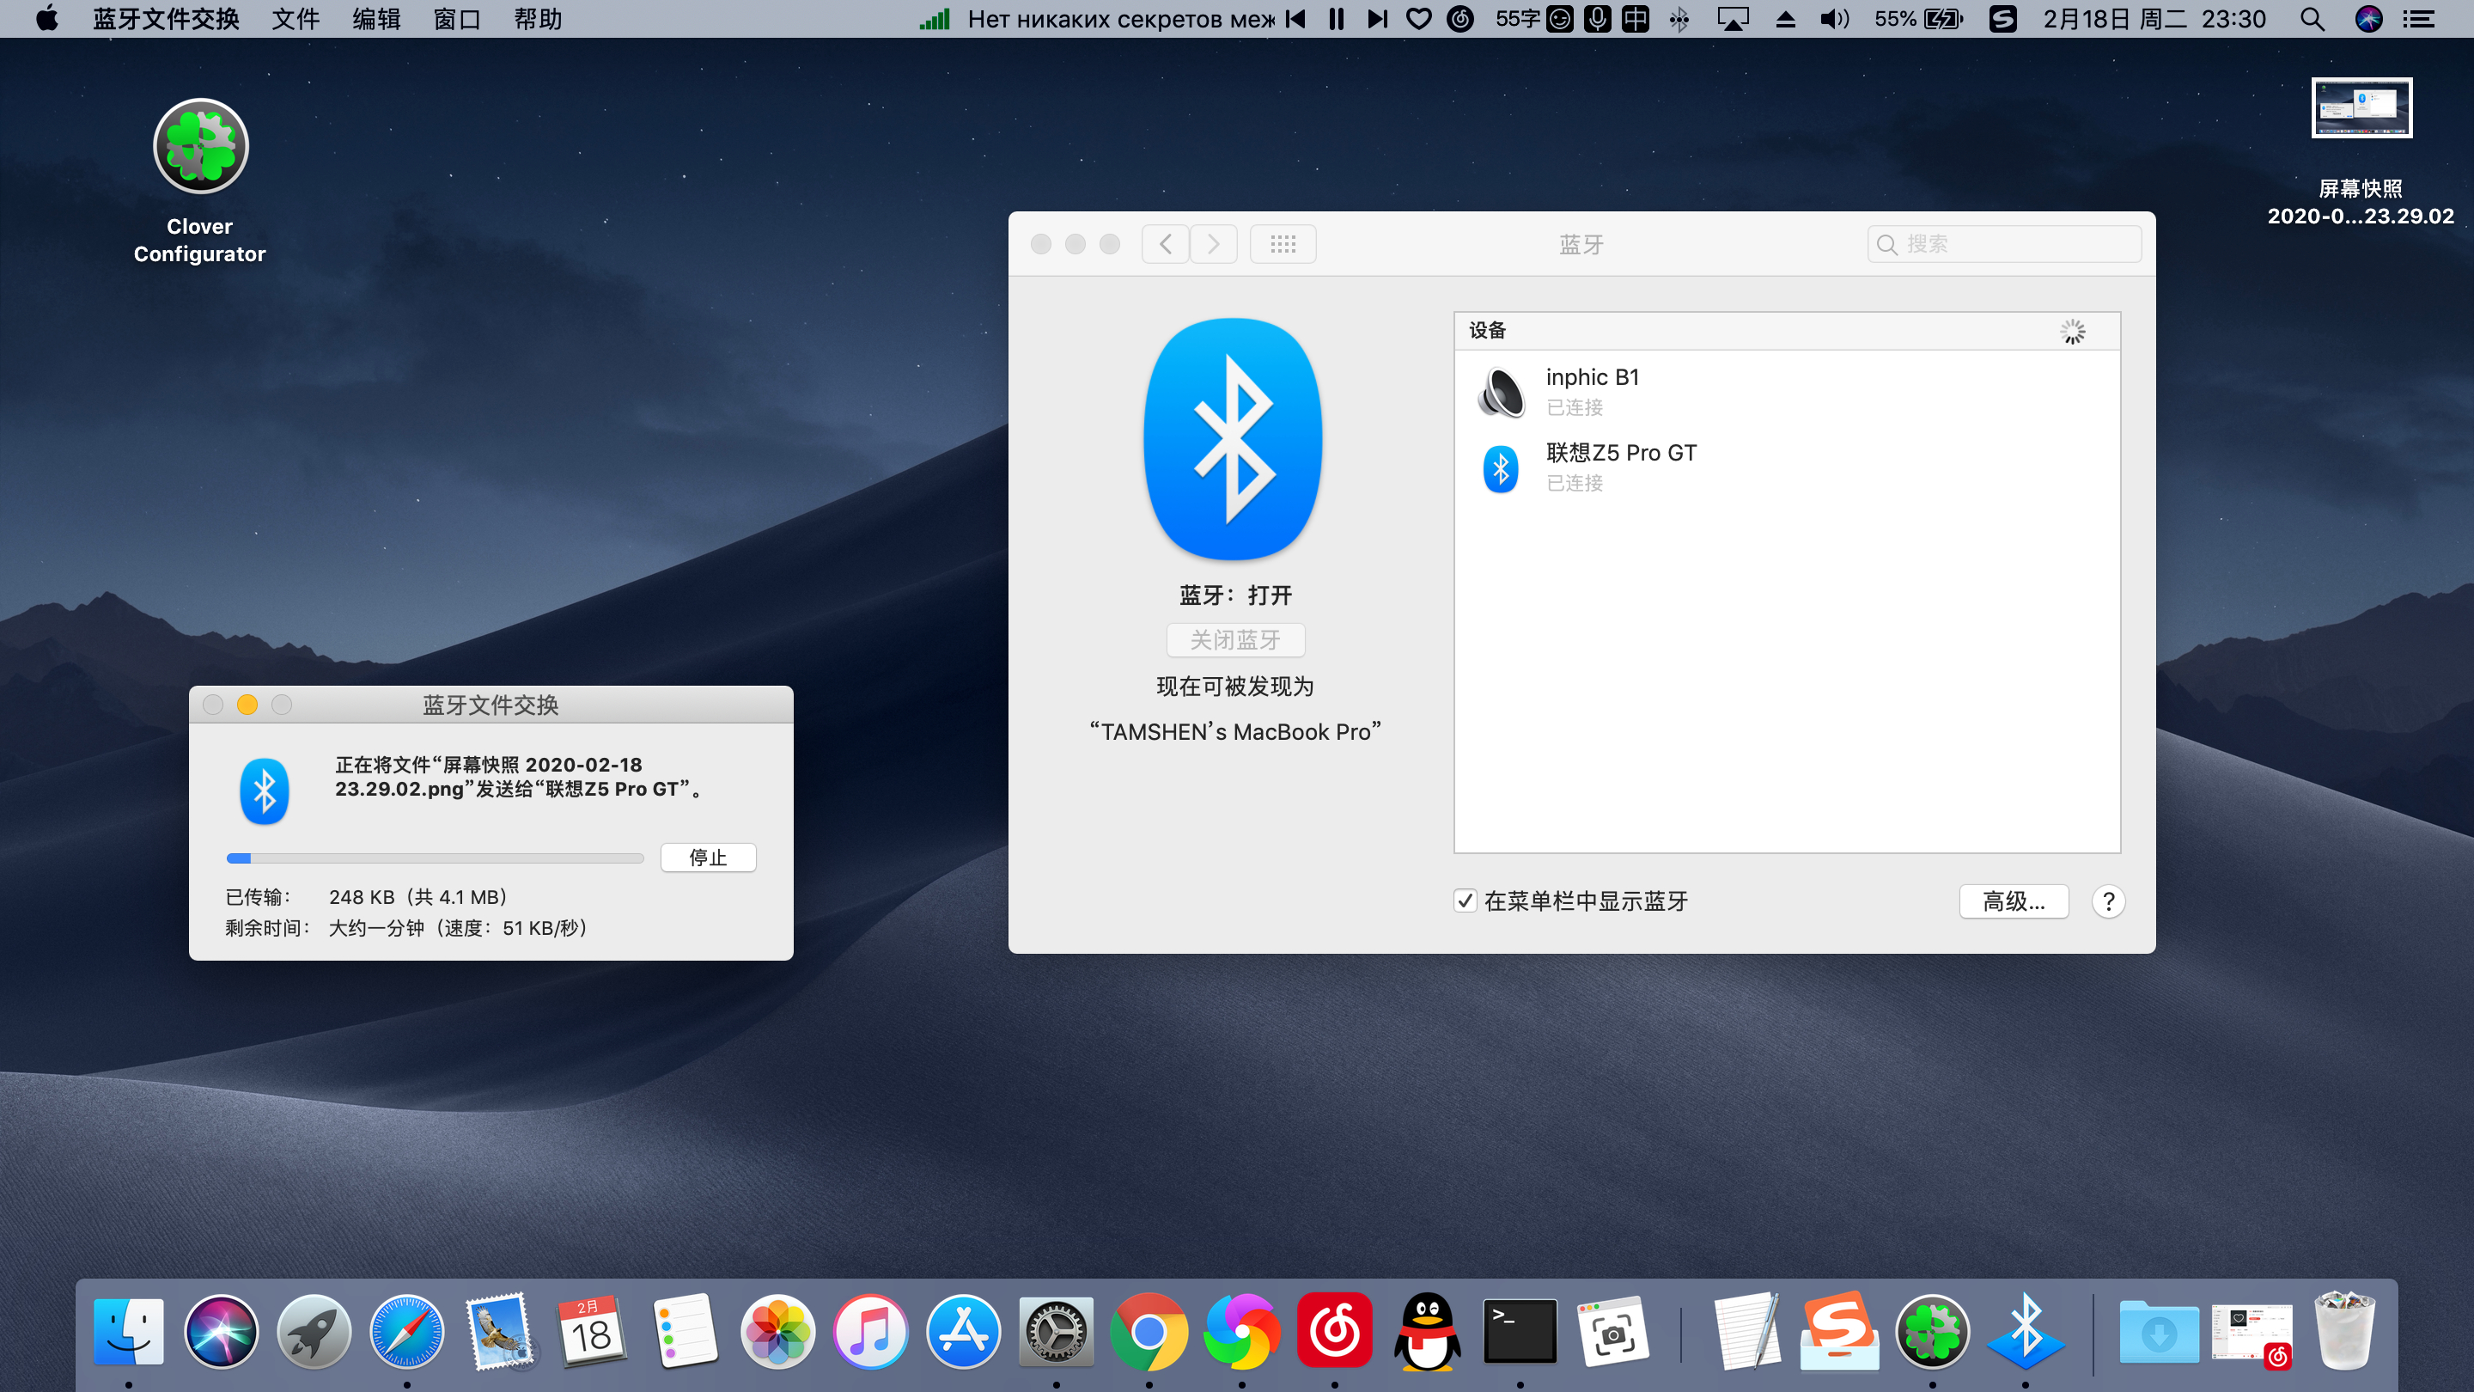Select 联想Z5 Pro GT device row
Viewport: 2474px width, 1392px height.
point(1788,467)
